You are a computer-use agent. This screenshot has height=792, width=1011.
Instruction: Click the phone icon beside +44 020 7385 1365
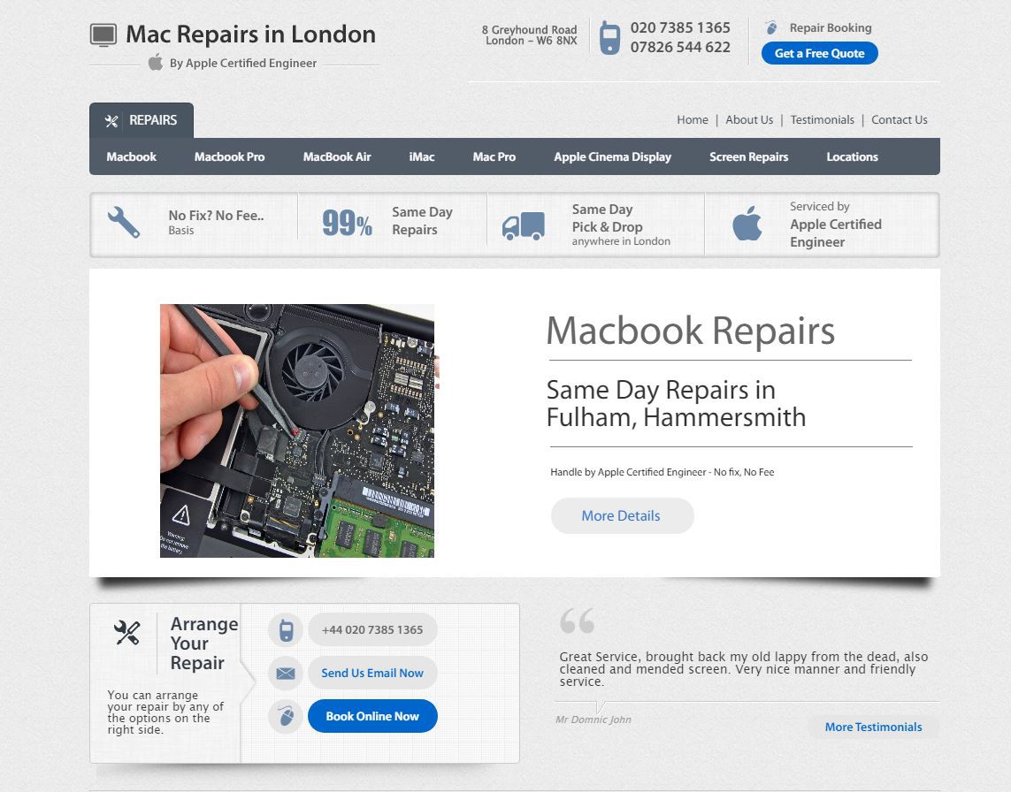pos(287,629)
